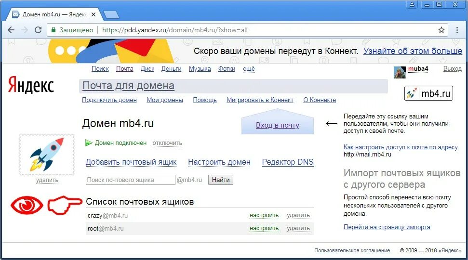Log out via Выход link
Screen dimensions: 468x260
click(452, 69)
